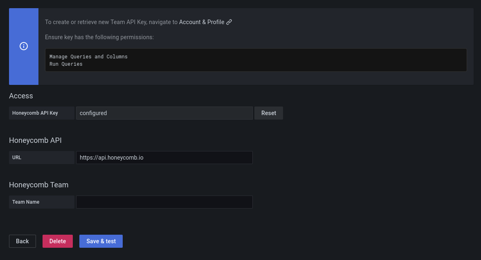This screenshot has height=260, width=481.
Task: Click inside the Team Name input field
Action: (164, 202)
